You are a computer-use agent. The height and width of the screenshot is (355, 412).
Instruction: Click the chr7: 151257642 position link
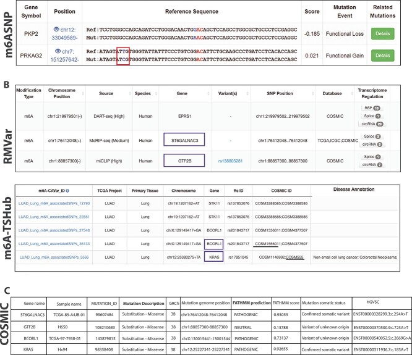65,56
